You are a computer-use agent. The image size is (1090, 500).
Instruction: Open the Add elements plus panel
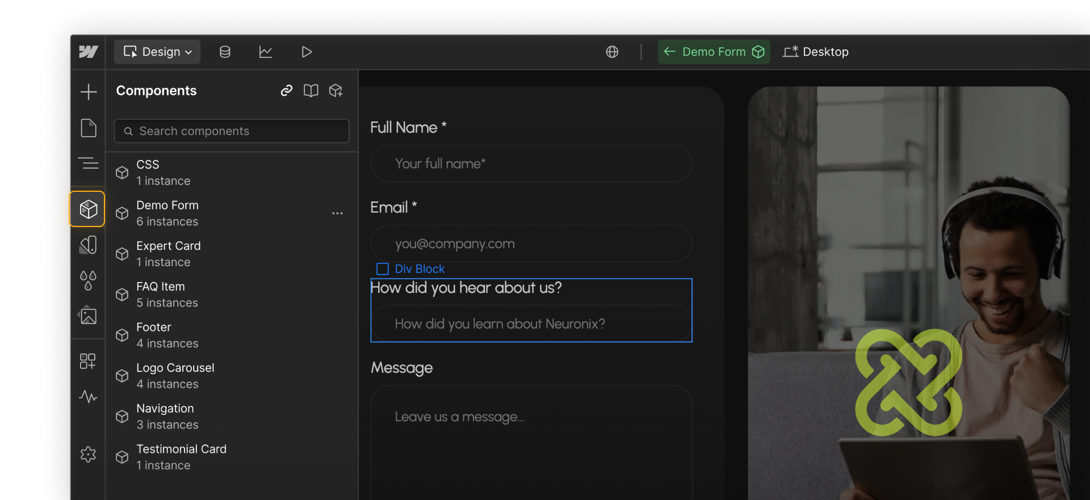88,92
